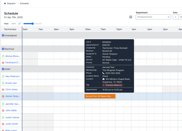Screen dimensions: 182x131
Task: Open the Aarnold Test AC Repair appointment
Action: [x=99, y=96]
